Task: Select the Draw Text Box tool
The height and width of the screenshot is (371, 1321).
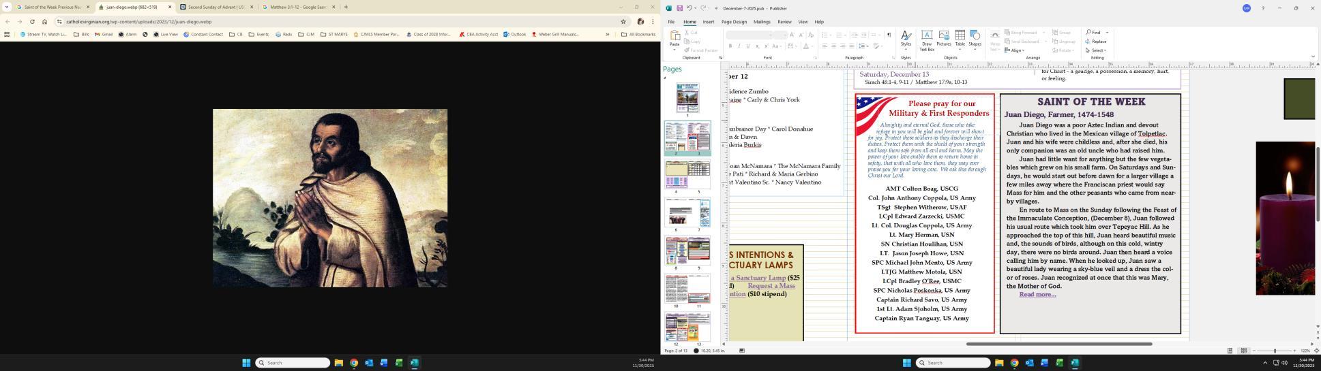Action: click(926, 40)
